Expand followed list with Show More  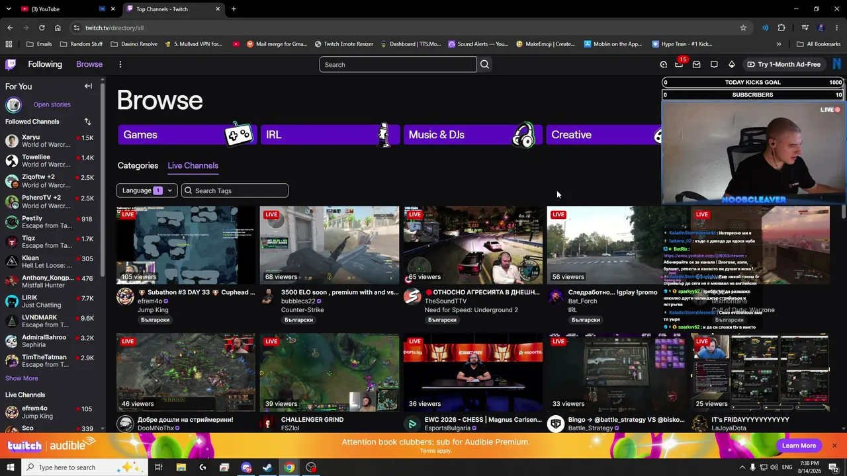click(x=22, y=378)
